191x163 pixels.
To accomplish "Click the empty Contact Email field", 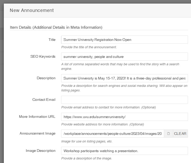I will [125, 100].
